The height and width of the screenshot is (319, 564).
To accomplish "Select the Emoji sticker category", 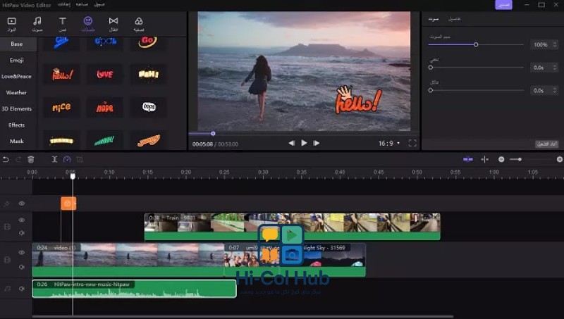I will click(16, 60).
